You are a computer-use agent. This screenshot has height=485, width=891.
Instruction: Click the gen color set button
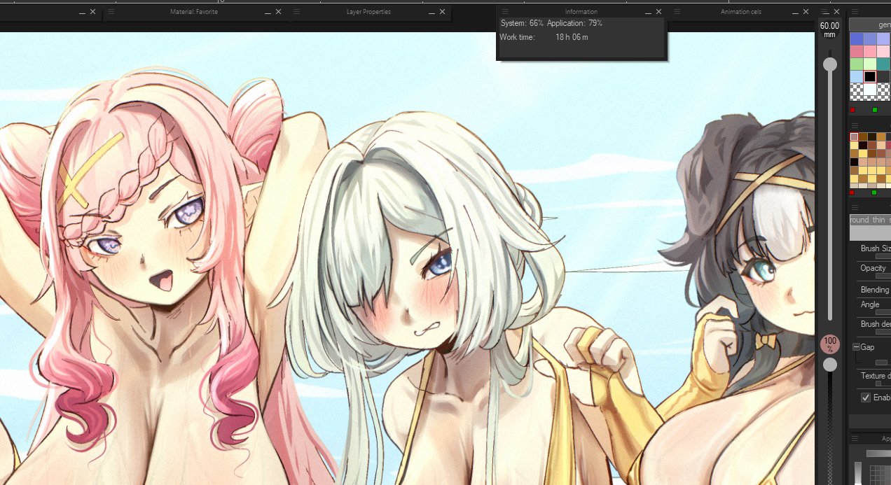coord(870,25)
